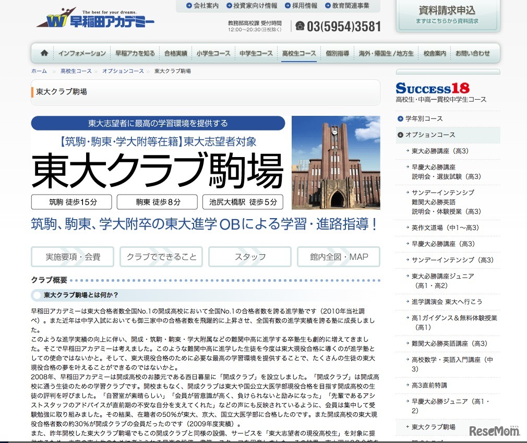Open サンデーインテンシブ(高3) sidebar link

pos(452,260)
